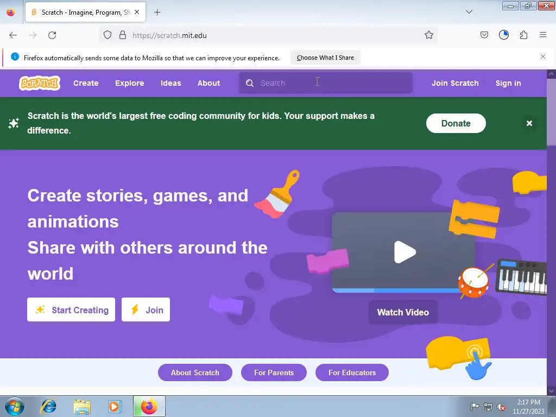Open the Explore menu item
556x417 pixels.
click(x=129, y=83)
